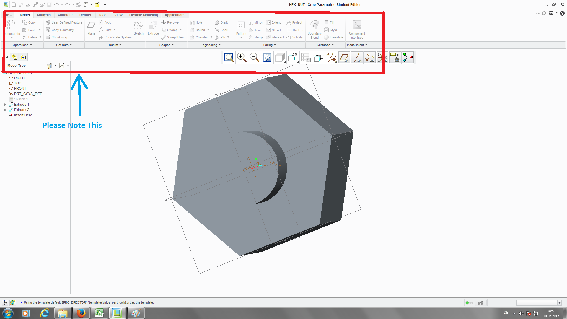This screenshot has width=567, height=319.
Task: Click the Revolve tool
Action: (170, 22)
